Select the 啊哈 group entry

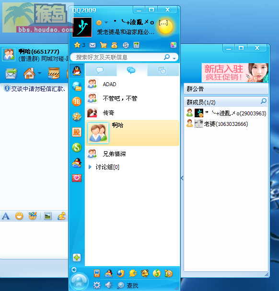132,133
